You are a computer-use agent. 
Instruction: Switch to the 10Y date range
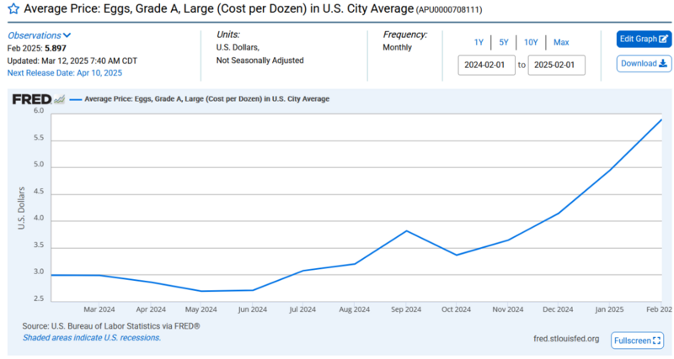point(531,42)
